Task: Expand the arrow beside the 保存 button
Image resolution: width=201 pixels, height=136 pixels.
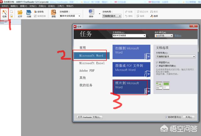Action: [100, 14]
